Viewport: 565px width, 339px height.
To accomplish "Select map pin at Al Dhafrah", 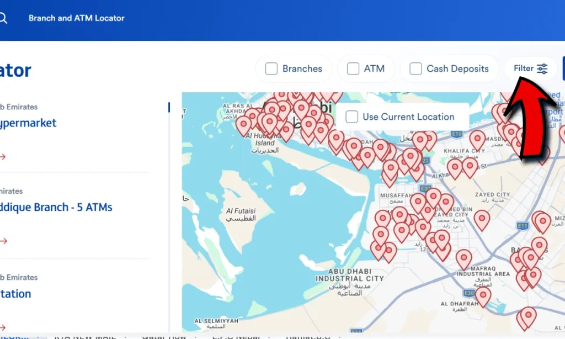I will (483, 297).
